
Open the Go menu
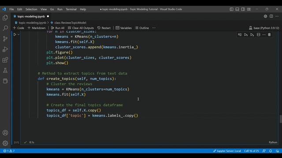(x=52, y=9)
